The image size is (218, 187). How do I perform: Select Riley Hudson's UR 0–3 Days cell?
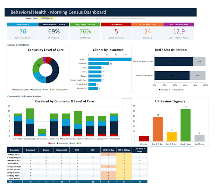124,173
